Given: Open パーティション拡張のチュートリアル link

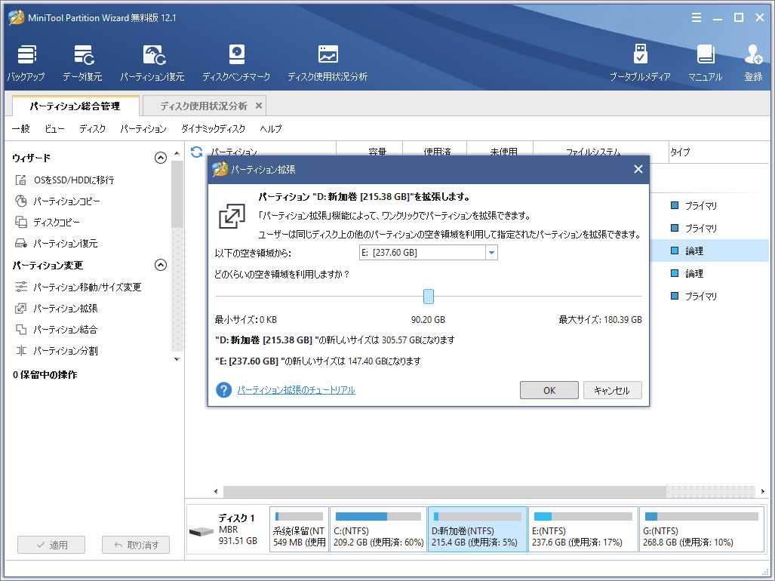Looking at the screenshot, I should [x=296, y=390].
